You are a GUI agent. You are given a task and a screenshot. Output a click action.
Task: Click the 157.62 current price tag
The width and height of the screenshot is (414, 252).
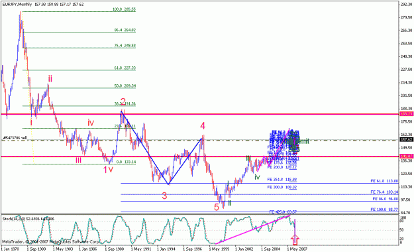[x=407, y=140]
